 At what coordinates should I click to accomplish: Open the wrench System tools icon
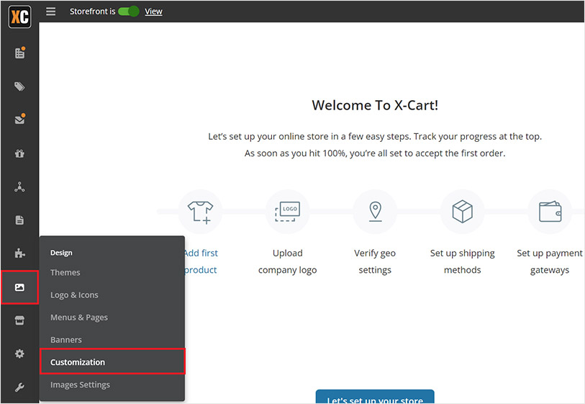pos(19,387)
